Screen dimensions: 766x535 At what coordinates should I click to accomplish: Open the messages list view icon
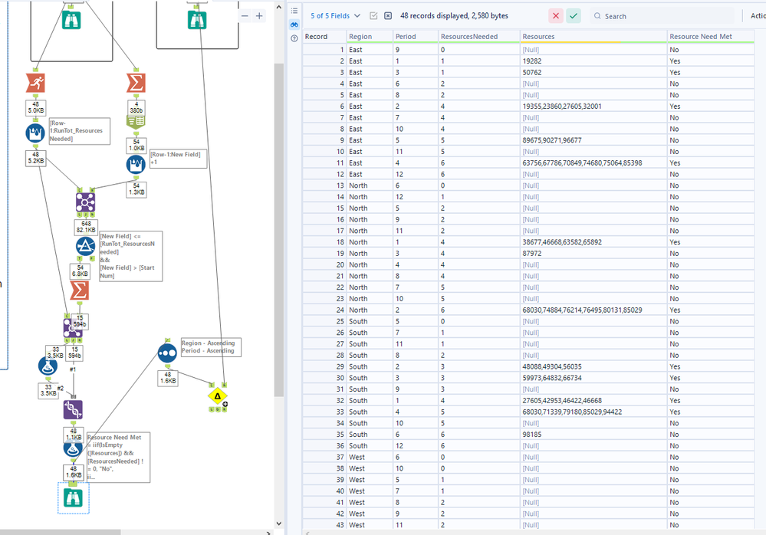pyautogui.click(x=294, y=11)
